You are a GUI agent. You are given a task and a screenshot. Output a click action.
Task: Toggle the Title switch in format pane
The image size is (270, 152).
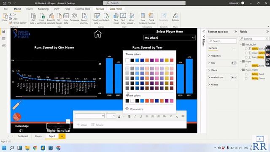[x=234, y=63]
